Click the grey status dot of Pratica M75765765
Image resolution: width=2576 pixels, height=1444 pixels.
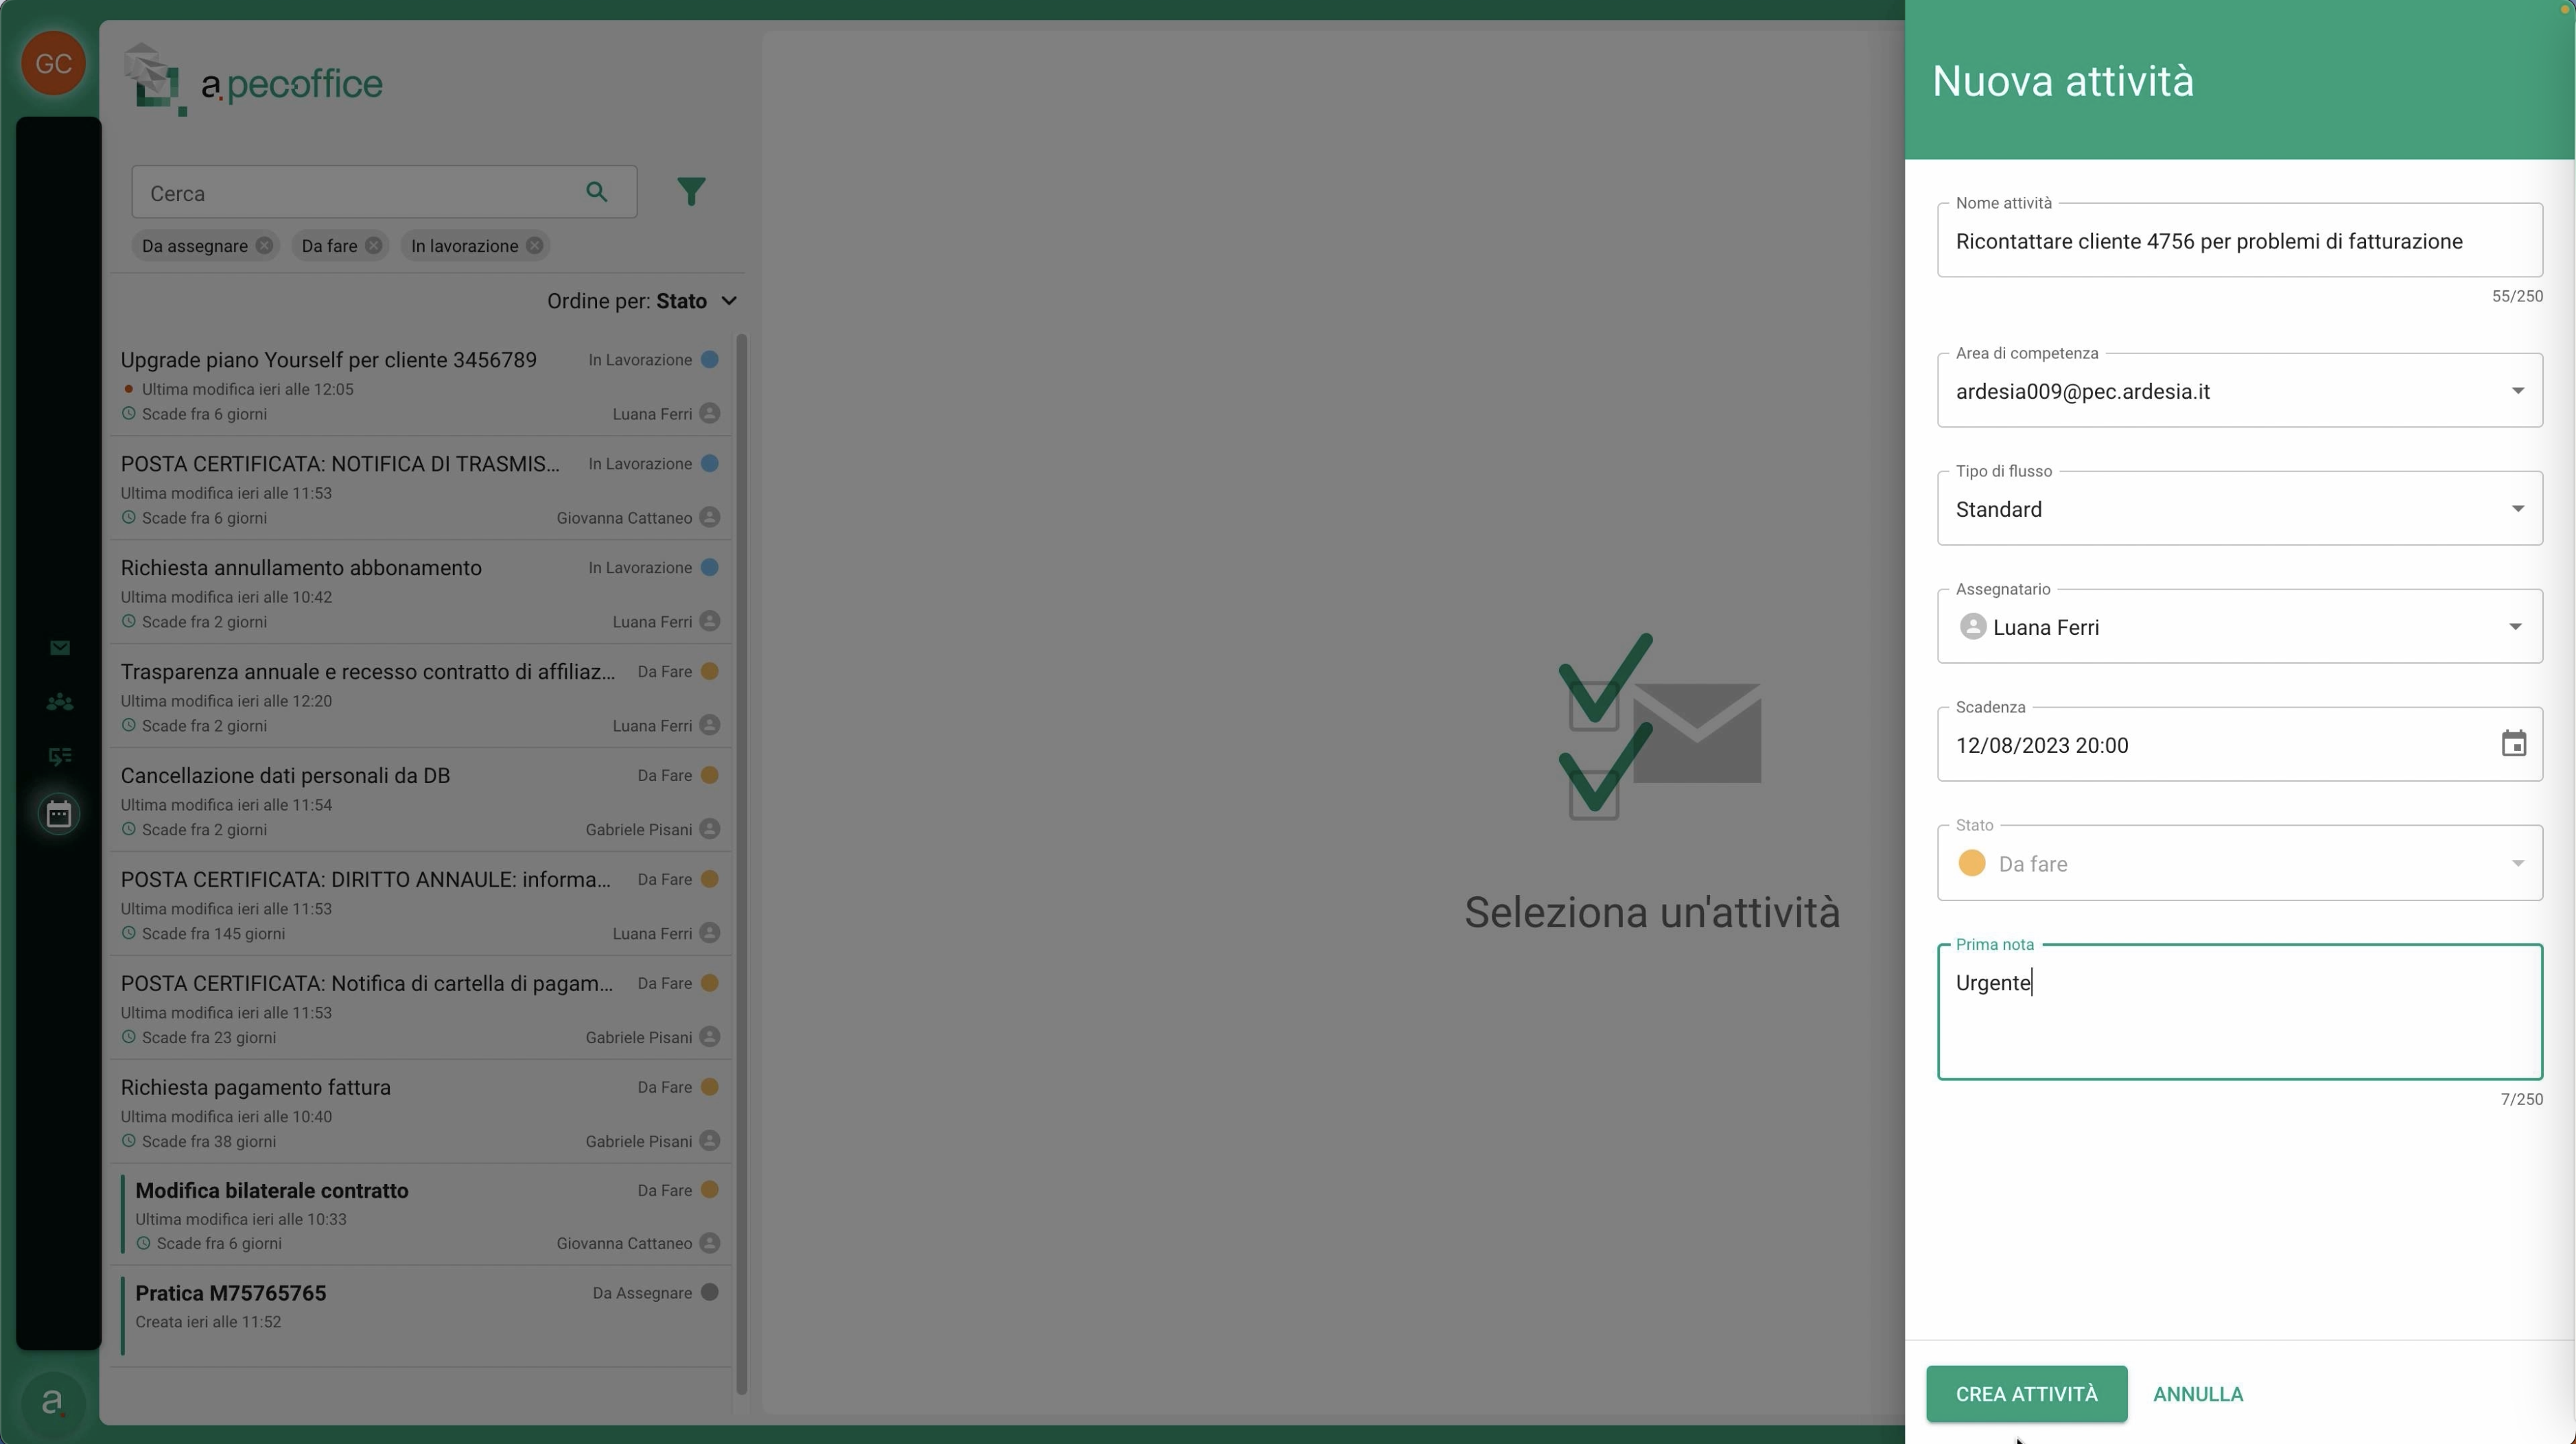tap(710, 1292)
